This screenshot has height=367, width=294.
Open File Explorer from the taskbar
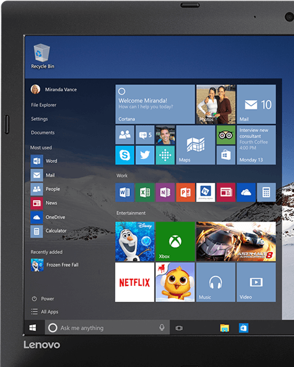(x=224, y=328)
